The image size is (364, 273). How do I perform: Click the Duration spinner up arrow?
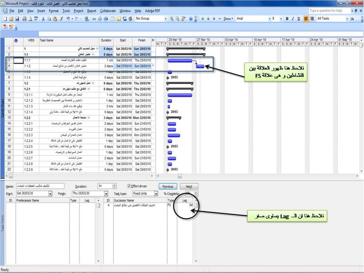pos(114,185)
